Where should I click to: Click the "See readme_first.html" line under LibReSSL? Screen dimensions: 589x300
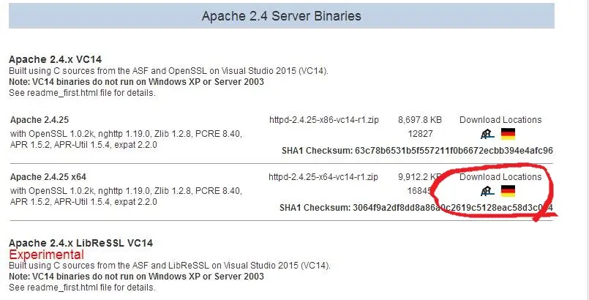pyautogui.click(x=82, y=288)
